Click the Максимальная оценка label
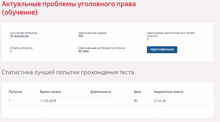This screenshot has height=122, width=220. tap(92, 33)
